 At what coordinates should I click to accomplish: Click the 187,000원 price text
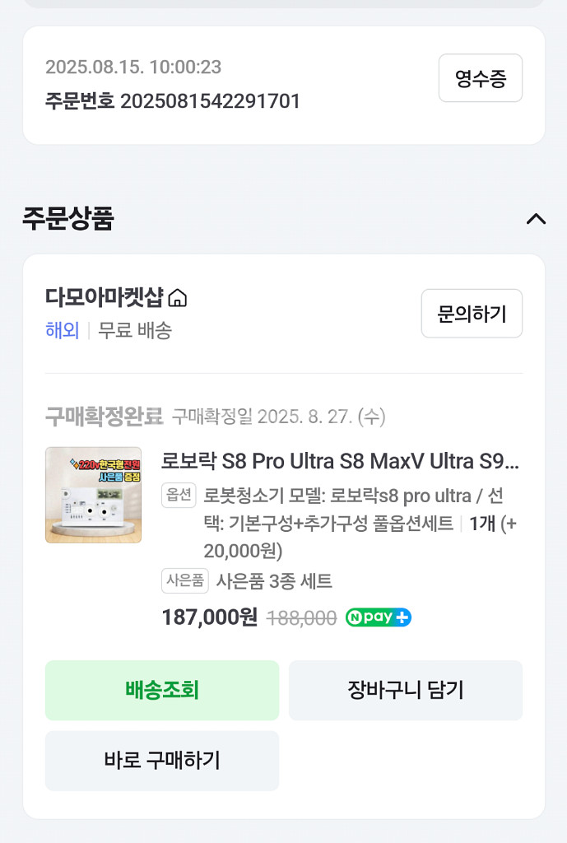tap(209, 617)
